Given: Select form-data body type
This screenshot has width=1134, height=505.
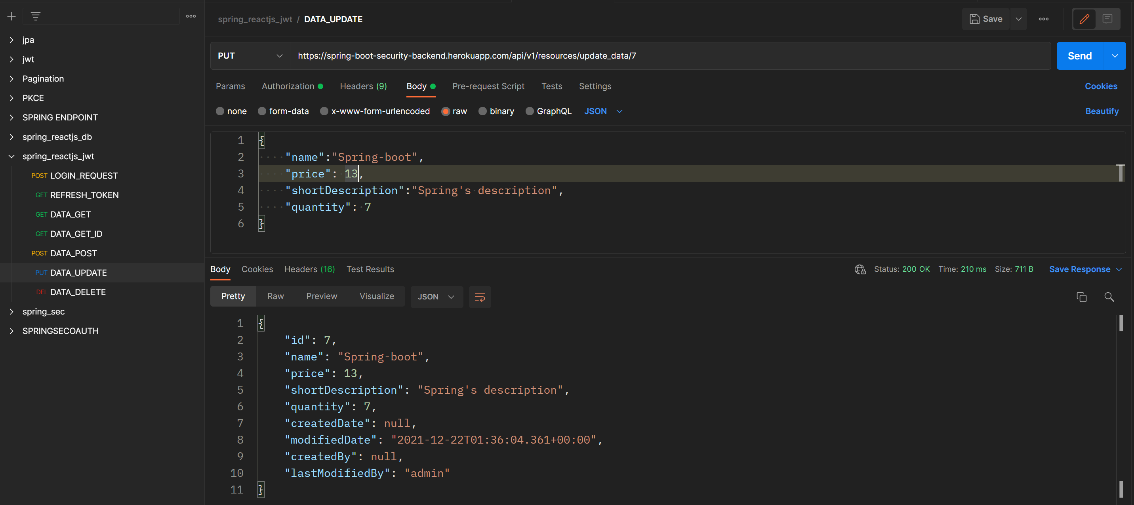Looking at the screenshot, I should point(283,111).
